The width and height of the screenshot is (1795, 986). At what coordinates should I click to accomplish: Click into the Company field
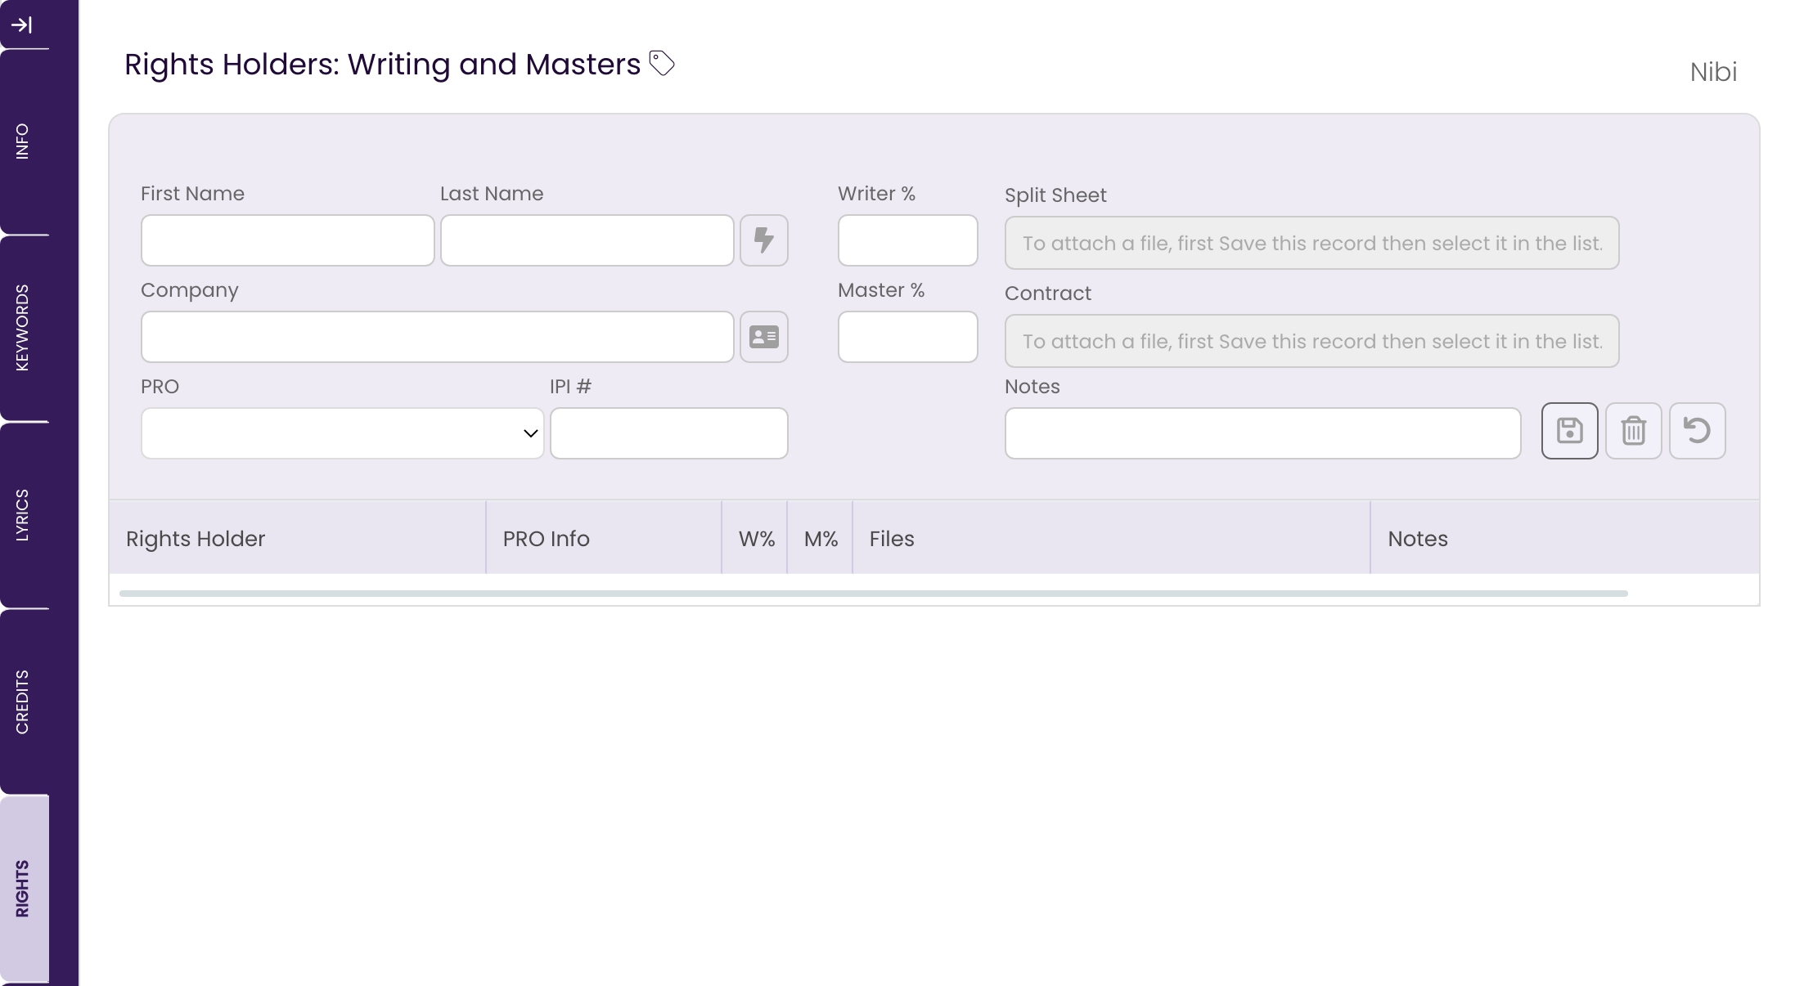click(438, 337)
